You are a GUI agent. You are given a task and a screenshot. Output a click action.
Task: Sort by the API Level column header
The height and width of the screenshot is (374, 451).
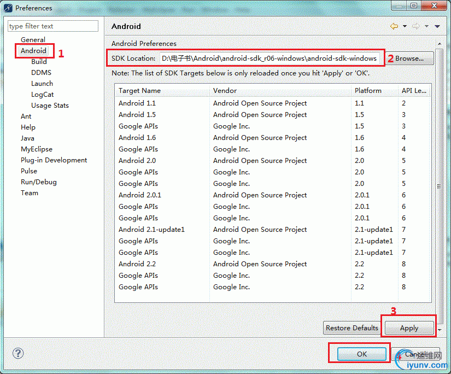point(414,91)
